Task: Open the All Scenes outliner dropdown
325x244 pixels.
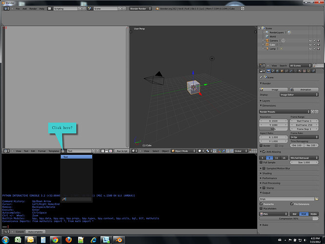Action: (x=300, y=65)
